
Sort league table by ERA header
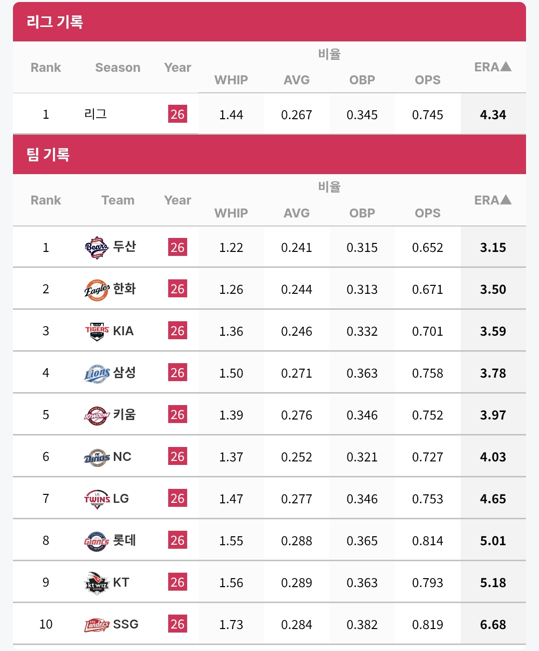click(x=493, y=67)
